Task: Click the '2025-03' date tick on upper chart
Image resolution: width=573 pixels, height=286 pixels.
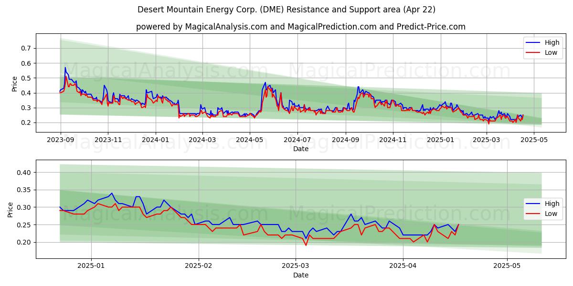Action: pyautogui.click(x=487, y=140)
